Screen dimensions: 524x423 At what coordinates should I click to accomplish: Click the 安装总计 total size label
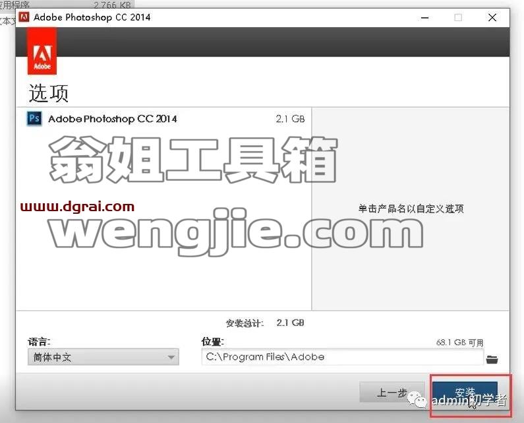point(245,323)
